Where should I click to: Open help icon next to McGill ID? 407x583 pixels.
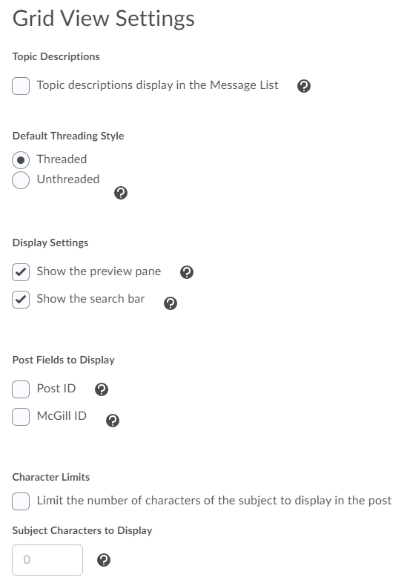(113, 421)
